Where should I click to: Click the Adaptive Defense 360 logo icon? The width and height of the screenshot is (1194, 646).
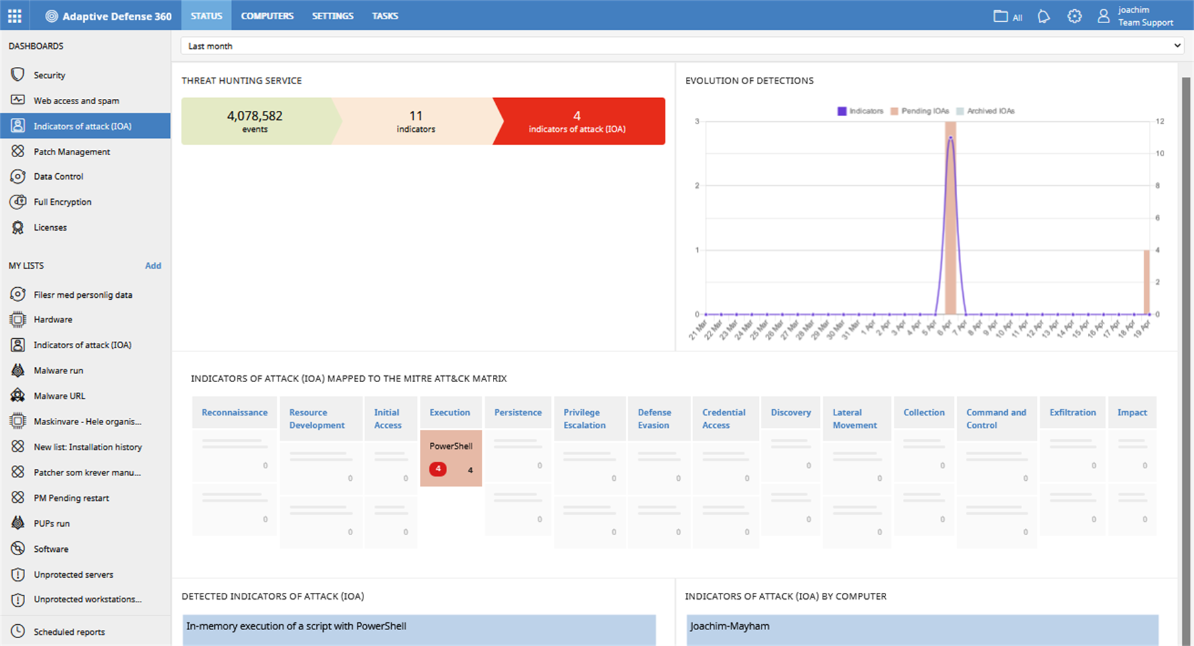(51, 17)
